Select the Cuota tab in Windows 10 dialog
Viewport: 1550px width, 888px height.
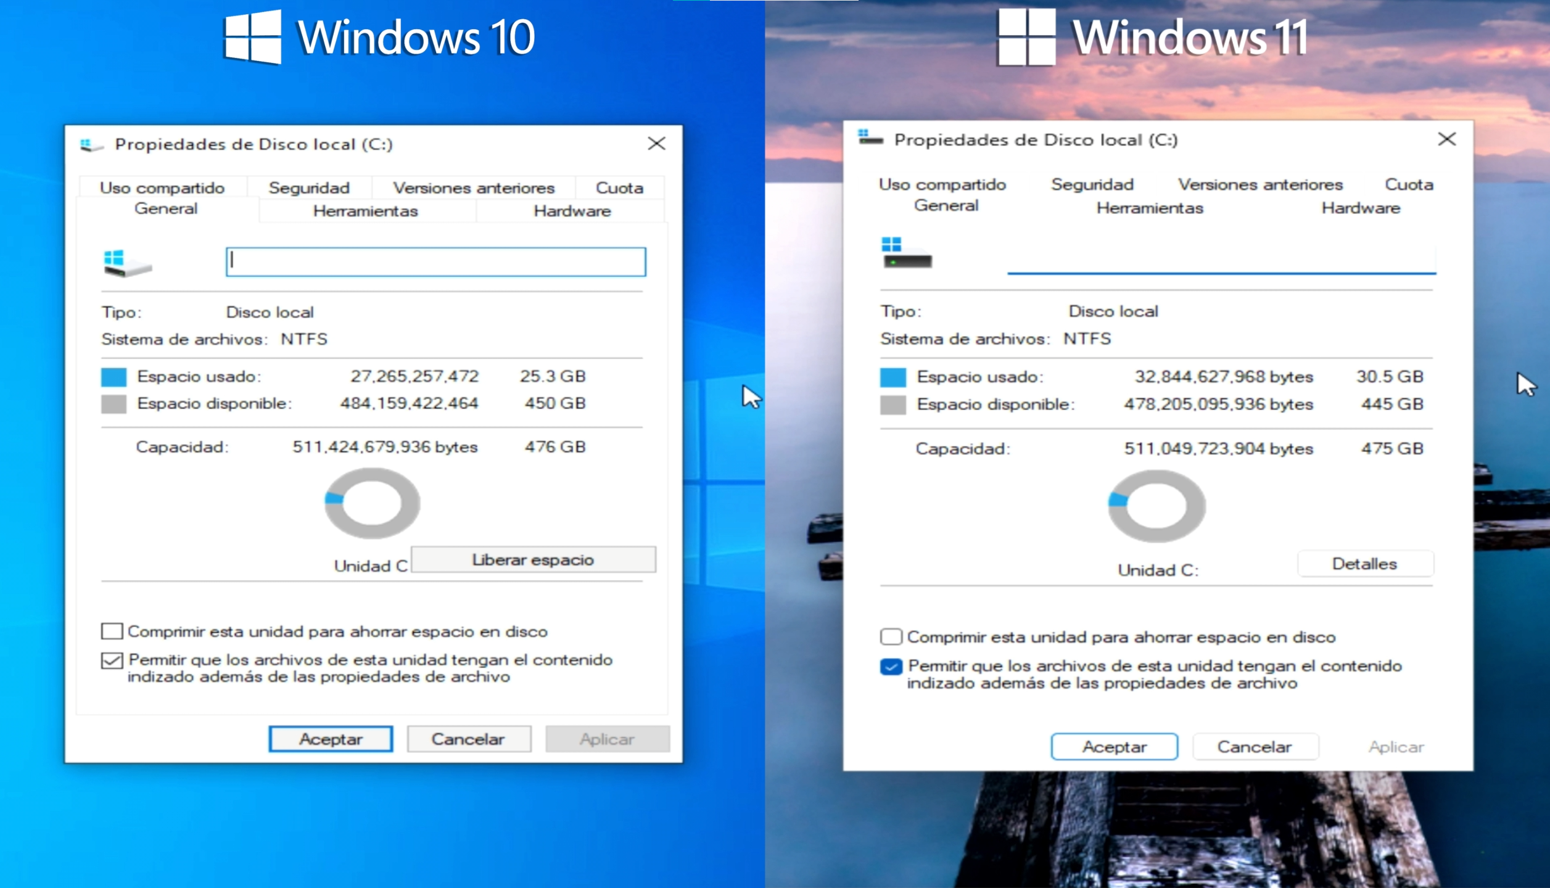coord(619,187)
